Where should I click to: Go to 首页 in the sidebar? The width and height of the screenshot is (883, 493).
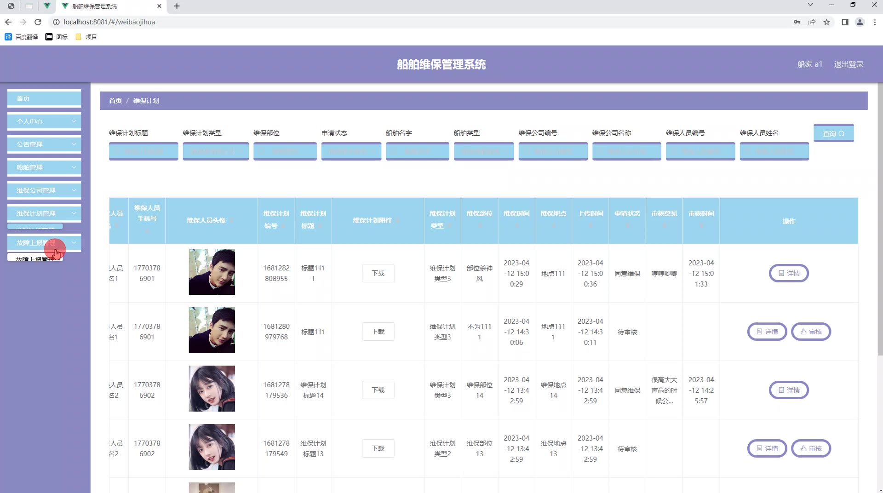(x=44, y=98)
